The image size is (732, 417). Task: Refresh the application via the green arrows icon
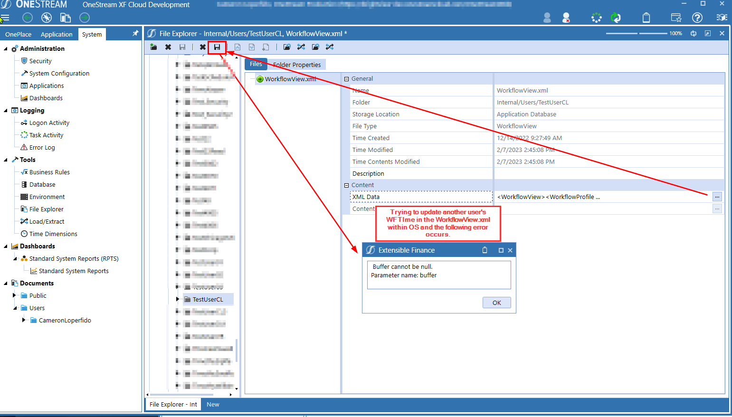[x=616, y=17]
